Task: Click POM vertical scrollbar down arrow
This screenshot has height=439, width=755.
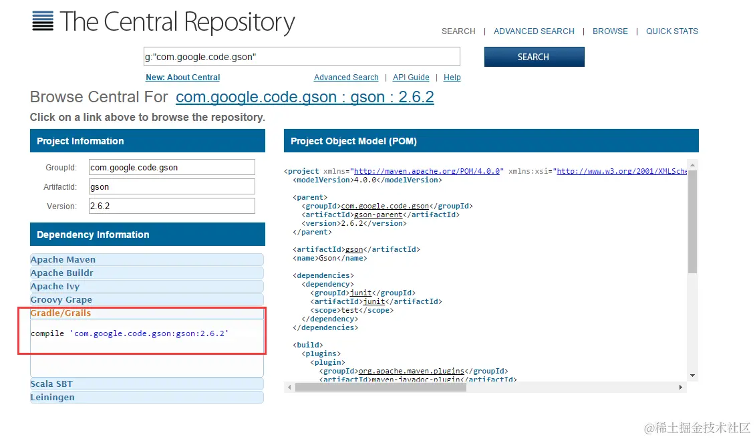Action: tap(692, 376)
